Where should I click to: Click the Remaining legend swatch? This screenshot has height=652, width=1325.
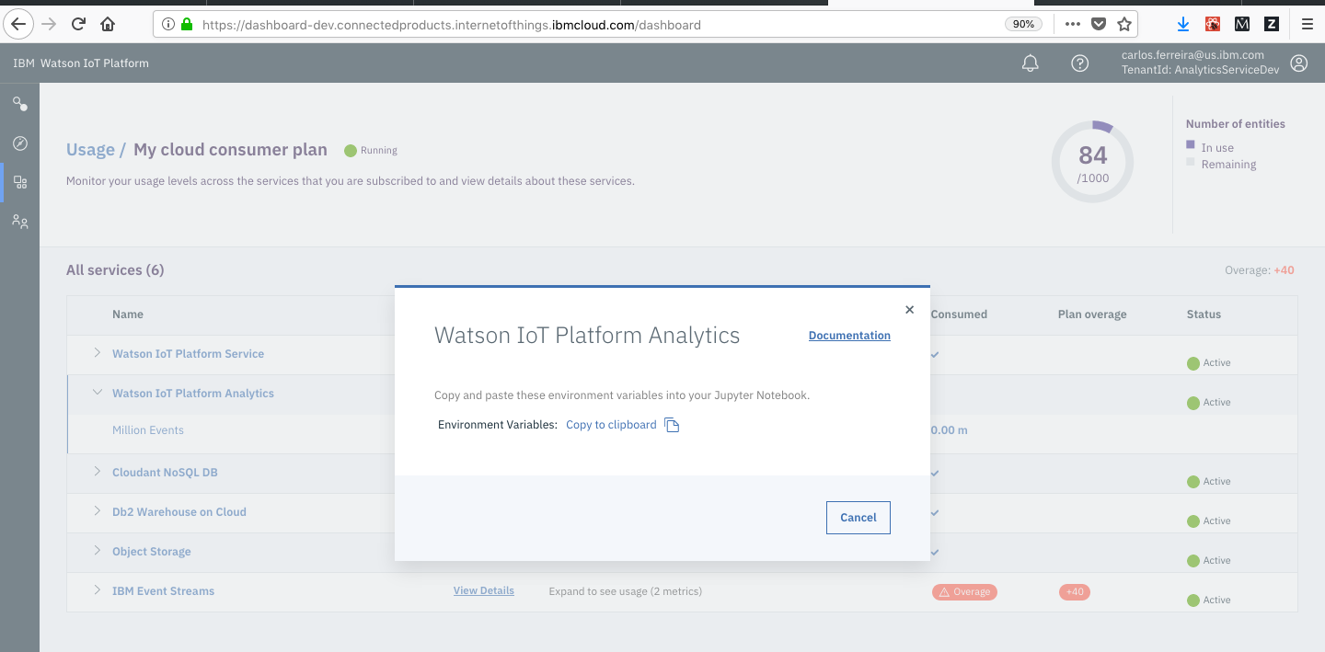coord(1190,162)
